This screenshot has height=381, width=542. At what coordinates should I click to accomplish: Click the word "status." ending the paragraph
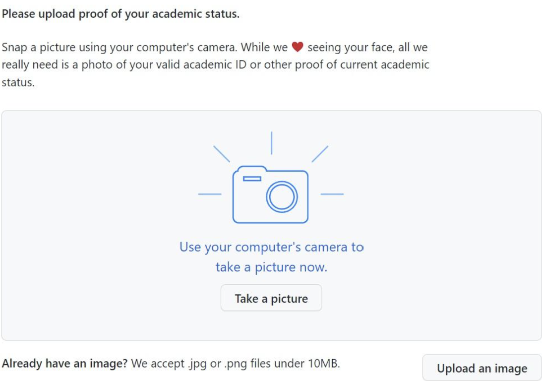coord(18,82)
